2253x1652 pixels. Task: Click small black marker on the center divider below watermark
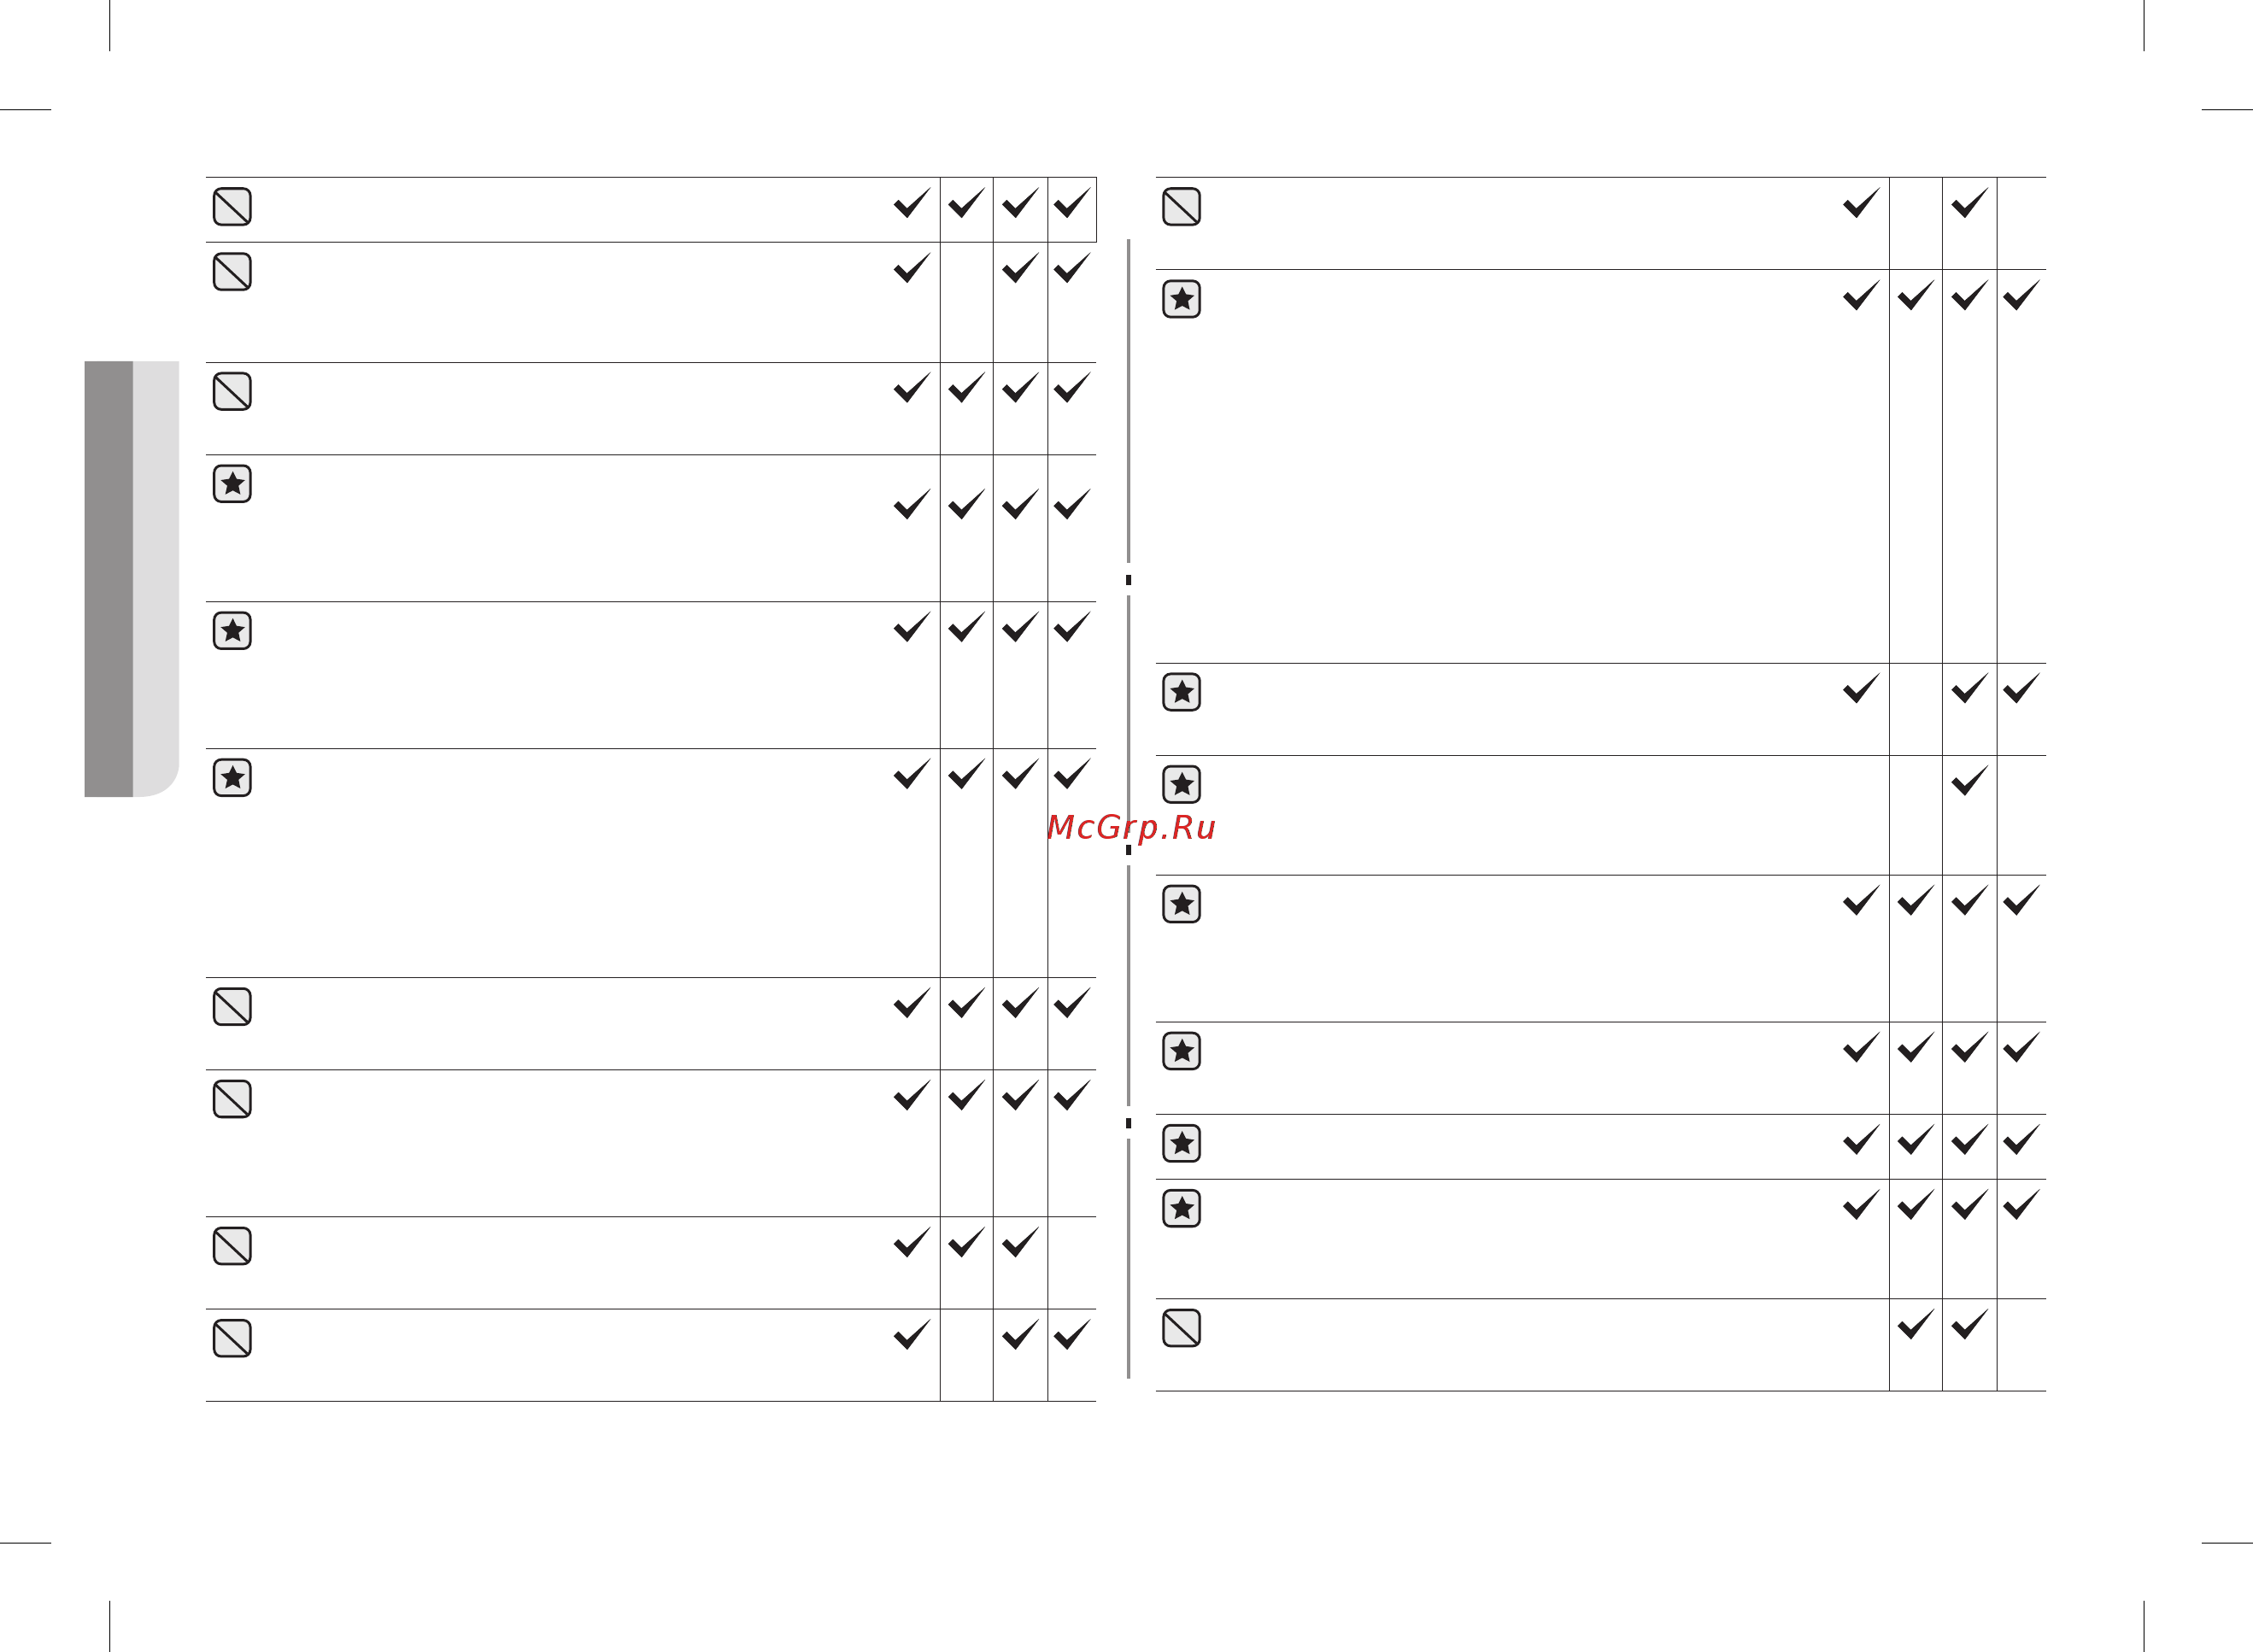coord(1129,850)
